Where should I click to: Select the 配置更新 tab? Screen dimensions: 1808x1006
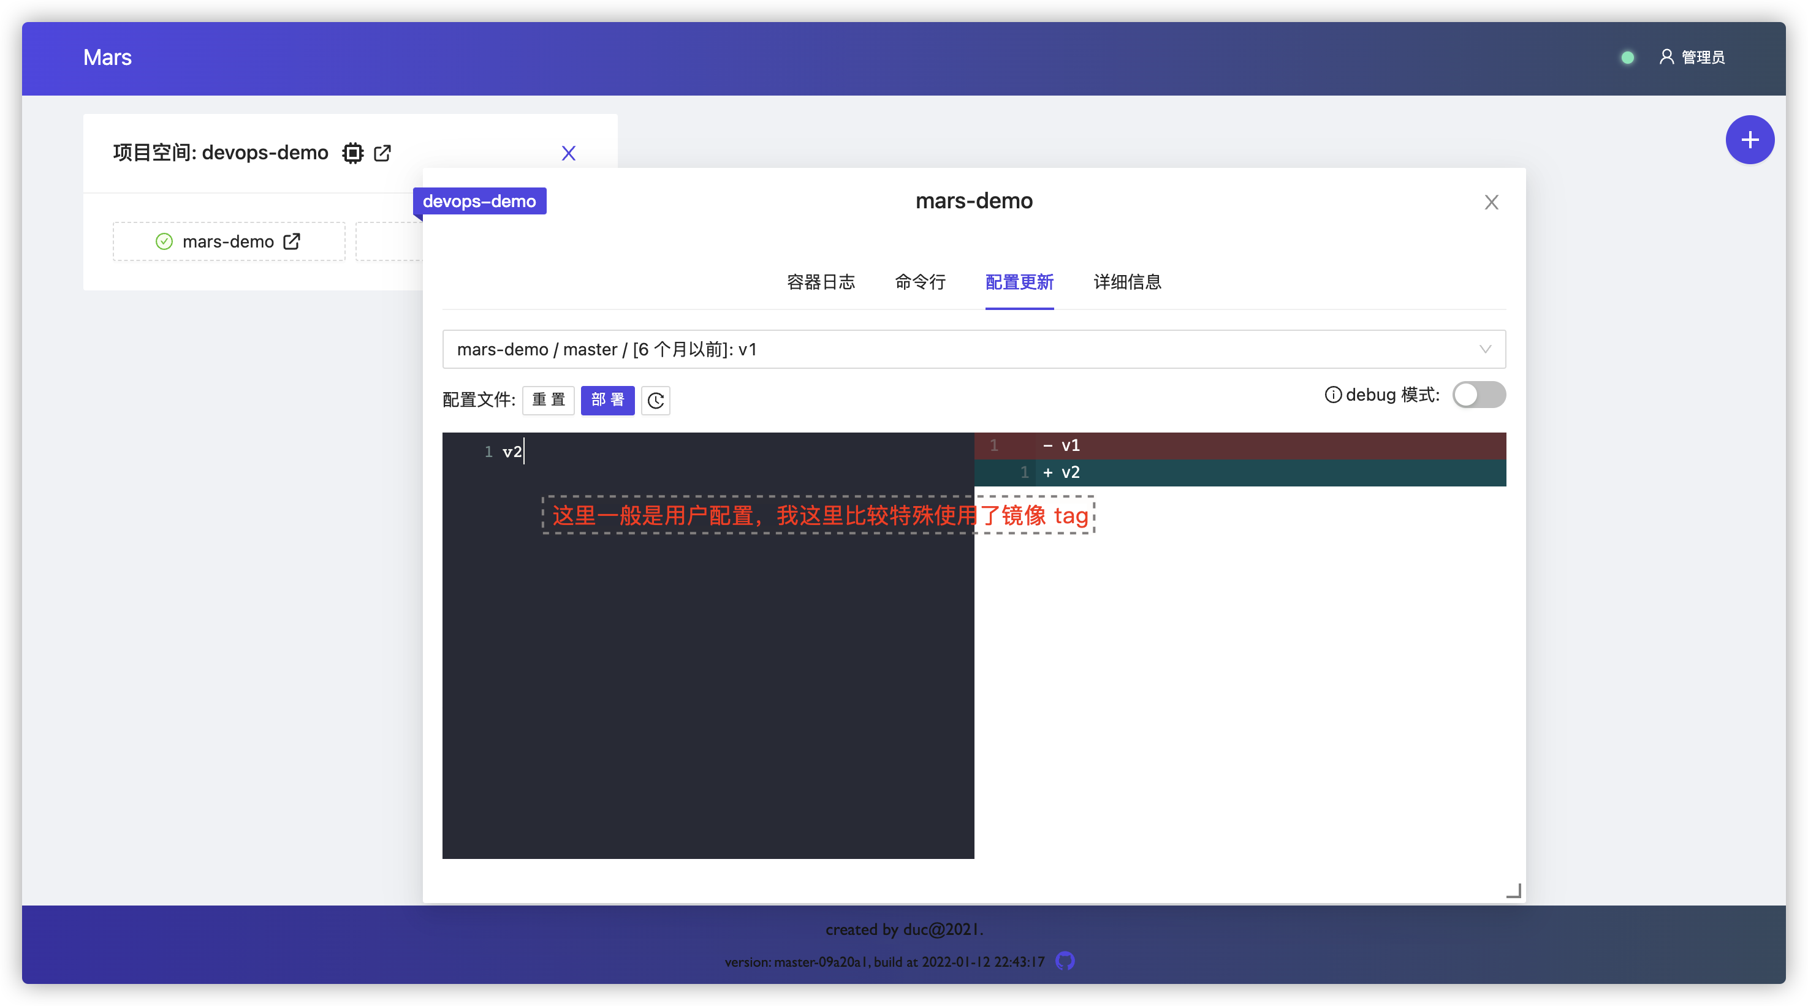1019,282
